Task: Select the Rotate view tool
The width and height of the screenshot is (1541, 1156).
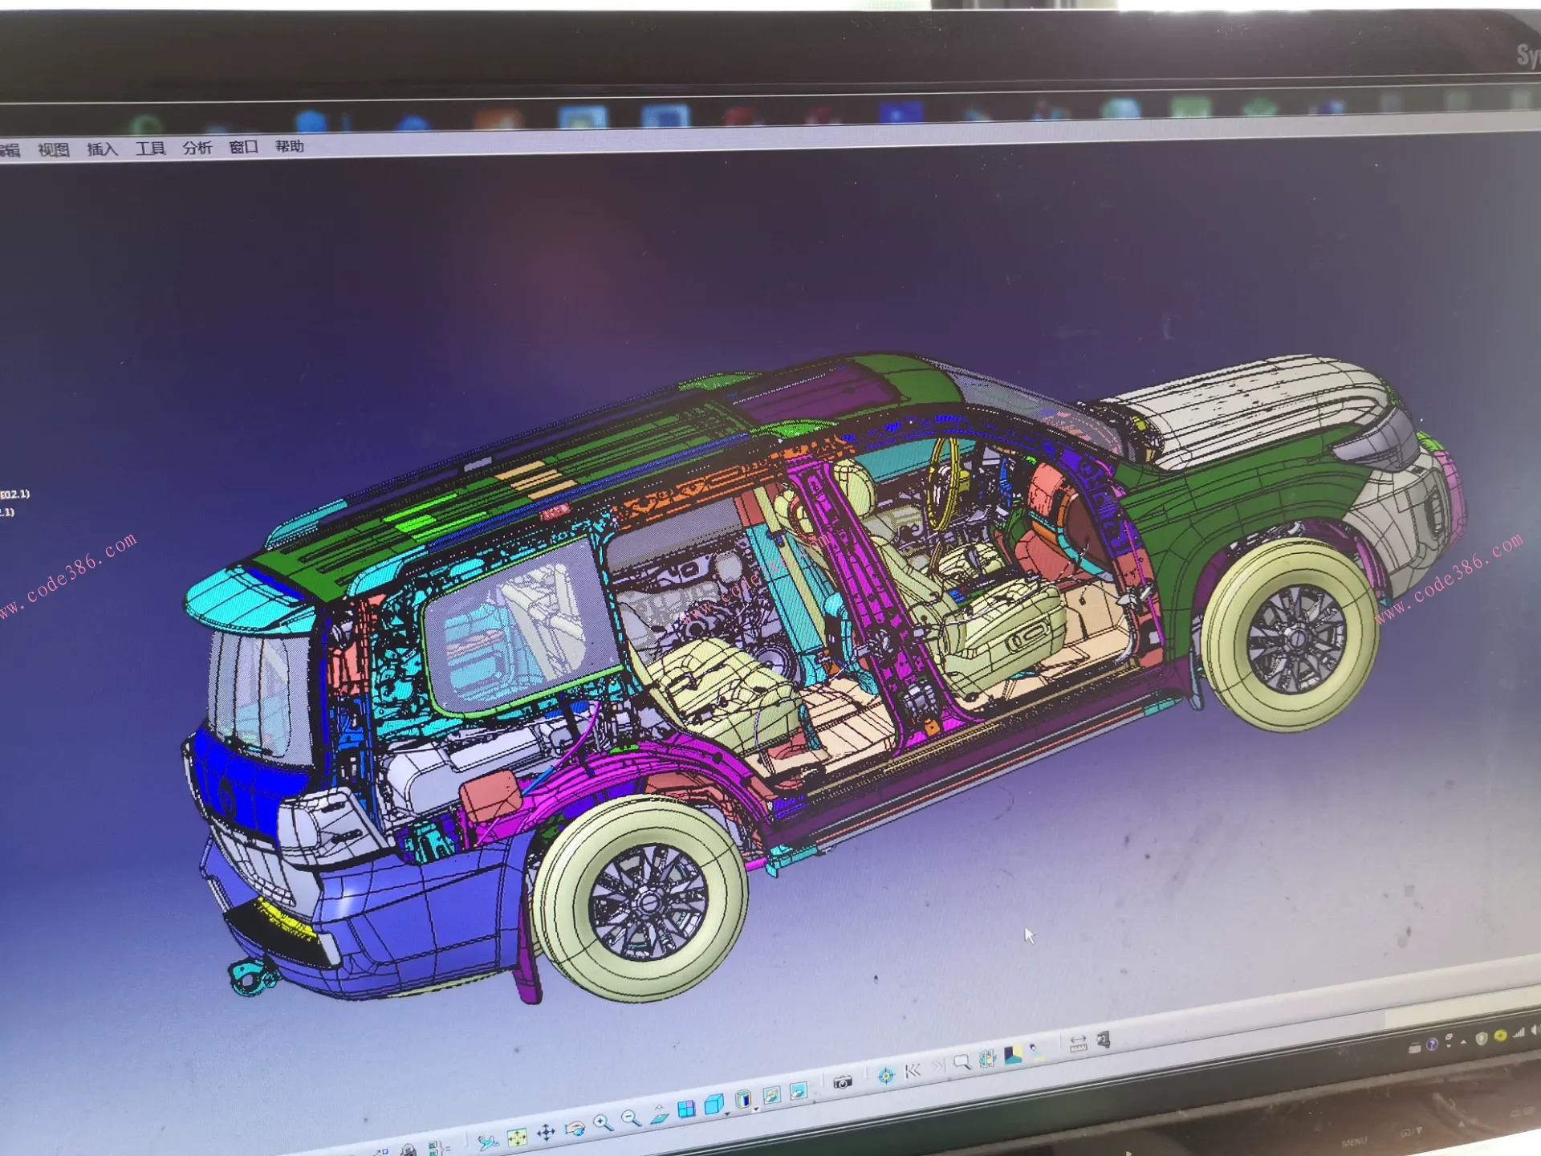Action: tap(575, 1129)
